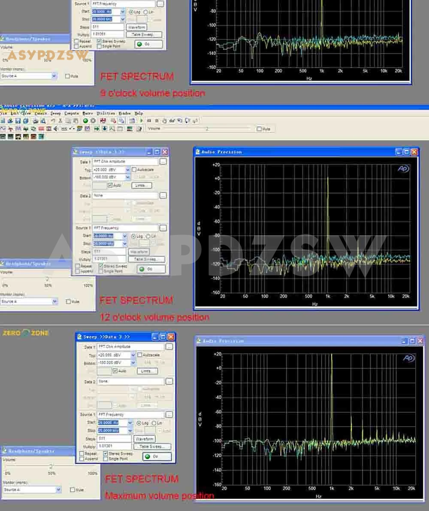
Task: Enable Autoscale in the Maximum volume Sweep panel
Action: click(140, 355)
